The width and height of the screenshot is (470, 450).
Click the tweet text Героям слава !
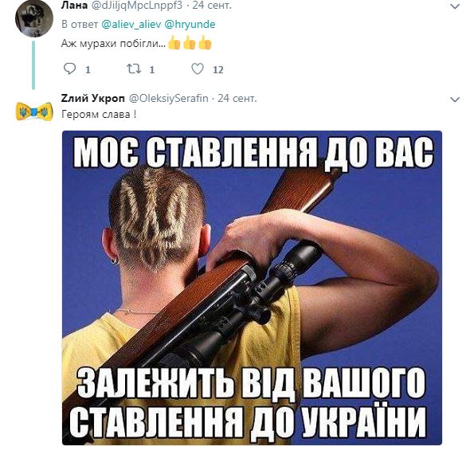(x=99, y=115)
